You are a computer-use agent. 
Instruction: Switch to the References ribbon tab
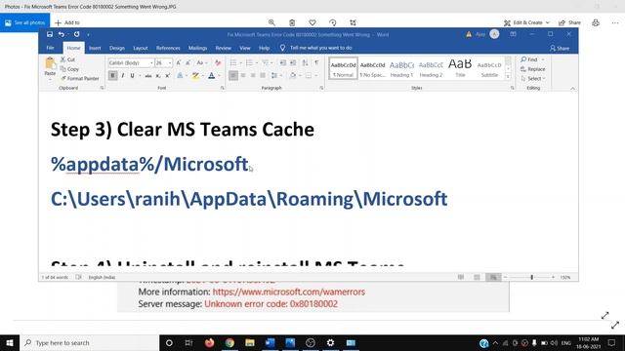168,48
